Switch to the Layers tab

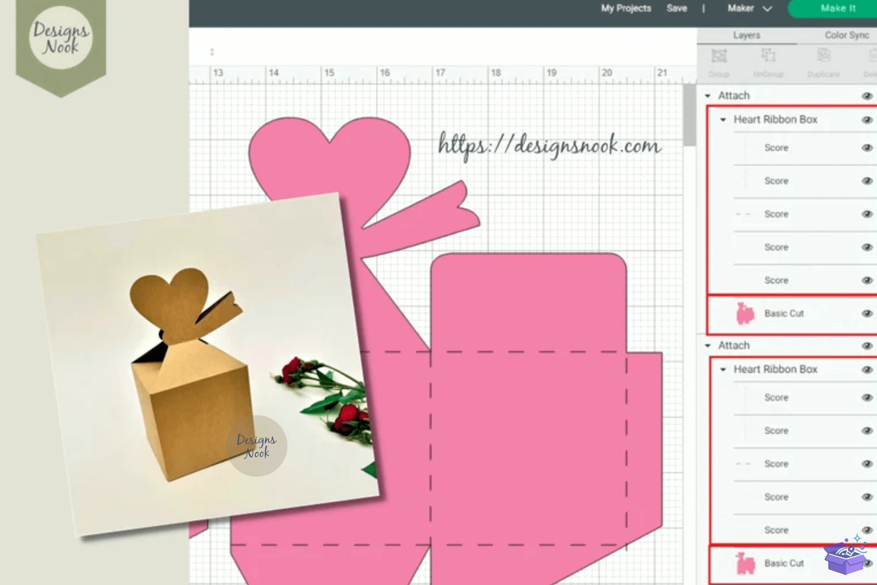click(747, 35)
